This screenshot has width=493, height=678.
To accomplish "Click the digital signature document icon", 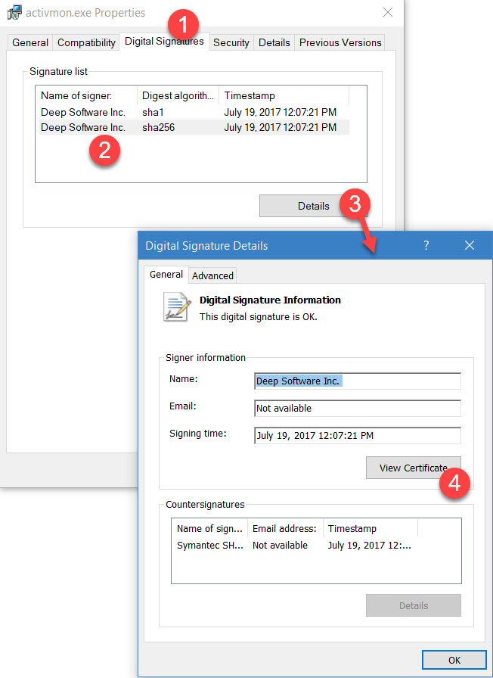I will click(177, 307).
